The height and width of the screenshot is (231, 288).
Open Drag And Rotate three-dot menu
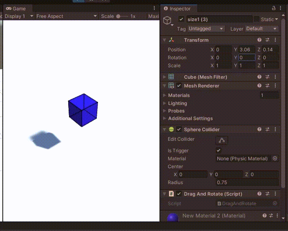pyautogui.click(x=275, y=194)
